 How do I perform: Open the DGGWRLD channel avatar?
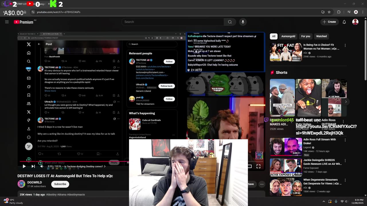click(21, 184)
